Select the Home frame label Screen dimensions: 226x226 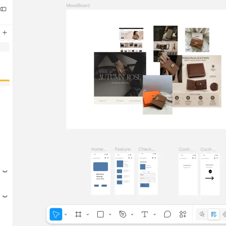click(99, 149)
